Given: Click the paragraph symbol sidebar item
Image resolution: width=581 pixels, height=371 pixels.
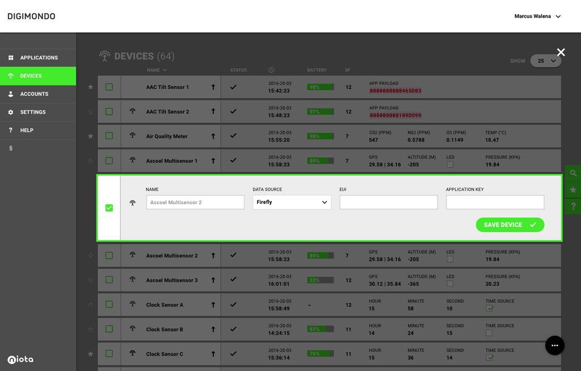Looking at the screenshot, I should point(11,148).
